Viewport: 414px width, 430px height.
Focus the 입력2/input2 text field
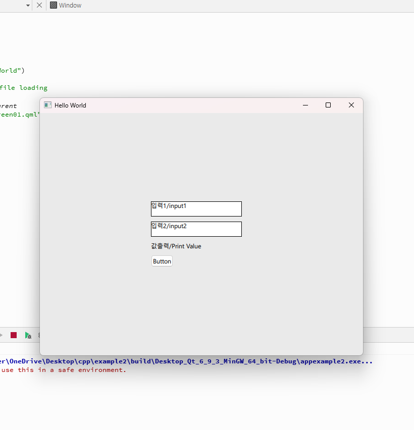coord(196,229)
